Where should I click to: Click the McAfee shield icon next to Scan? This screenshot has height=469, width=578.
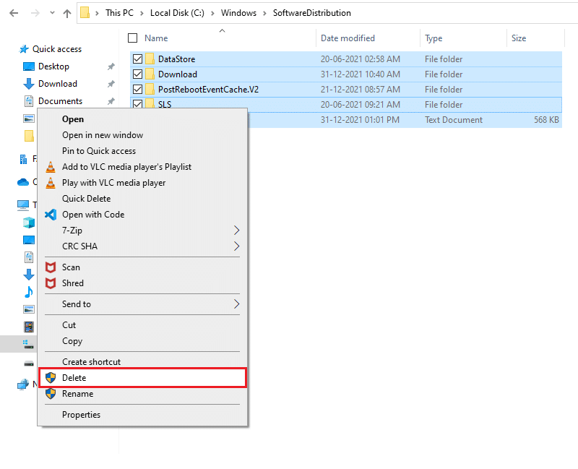click(50, 267)
